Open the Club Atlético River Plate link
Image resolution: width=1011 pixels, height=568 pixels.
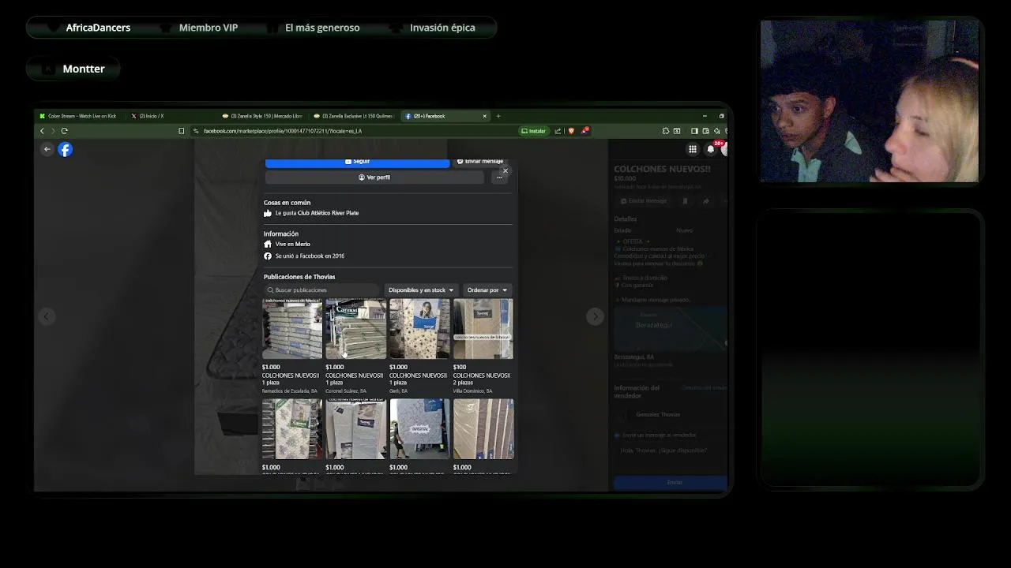pyautogui.click(x=328, y=213)
